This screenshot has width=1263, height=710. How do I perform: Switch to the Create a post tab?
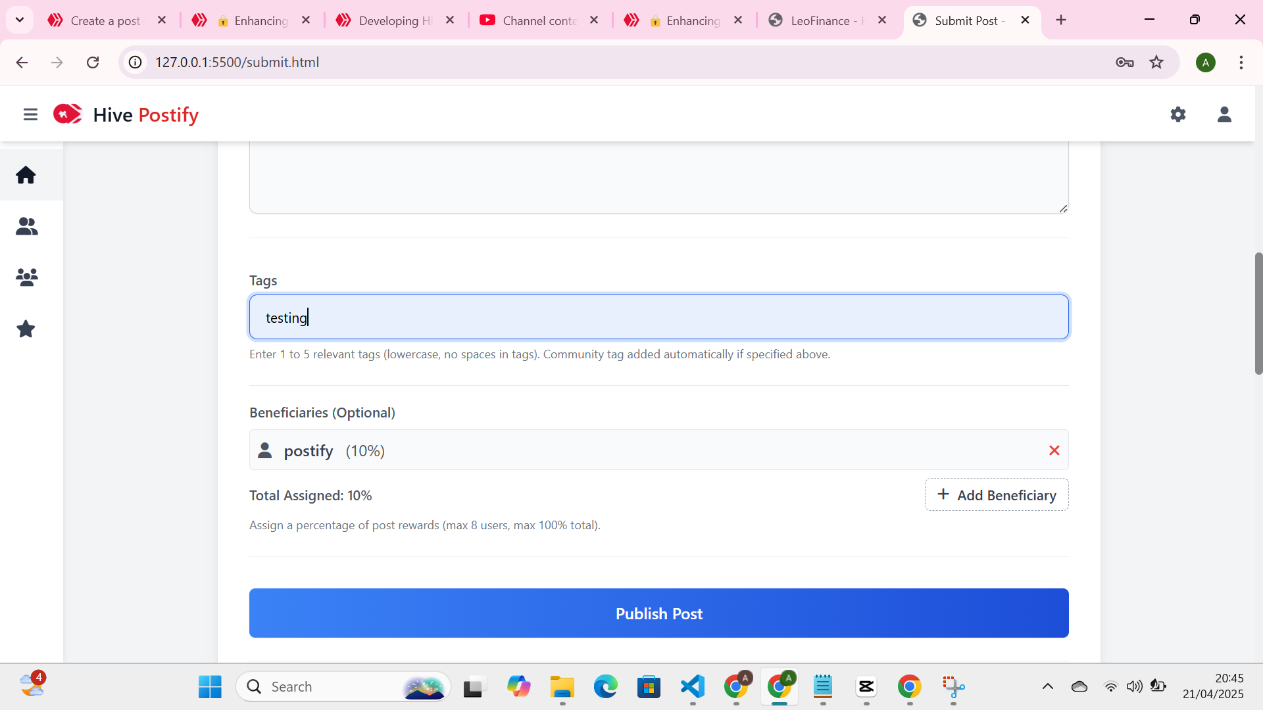tap(105, 20)
